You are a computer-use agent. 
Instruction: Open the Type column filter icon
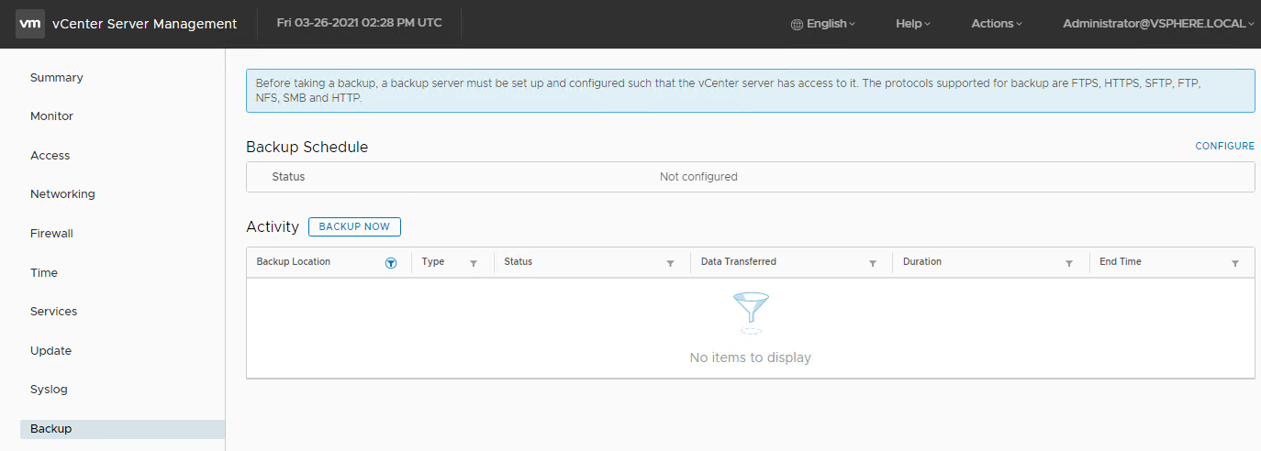pyautogui.click(x=474, y=263)
